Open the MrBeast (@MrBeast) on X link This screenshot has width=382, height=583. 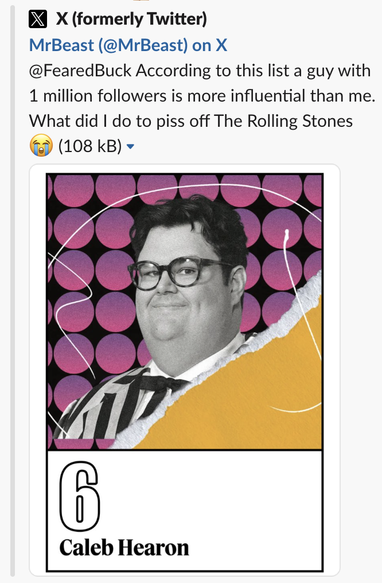pyautogui.click(x=128, y=45)
